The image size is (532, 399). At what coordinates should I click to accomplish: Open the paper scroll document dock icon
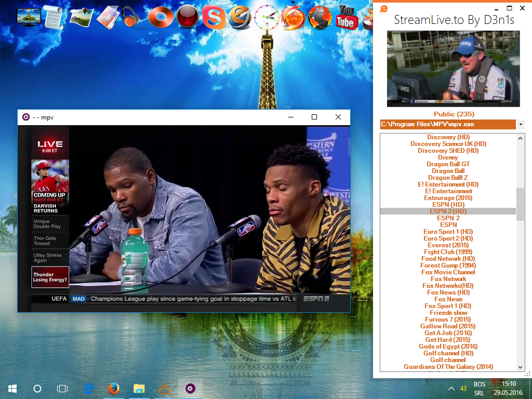(53, 17)
